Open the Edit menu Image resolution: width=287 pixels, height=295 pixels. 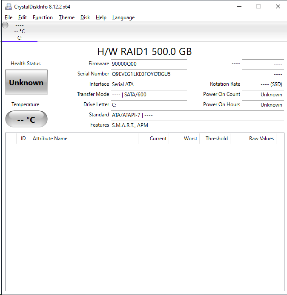point(23,17)
